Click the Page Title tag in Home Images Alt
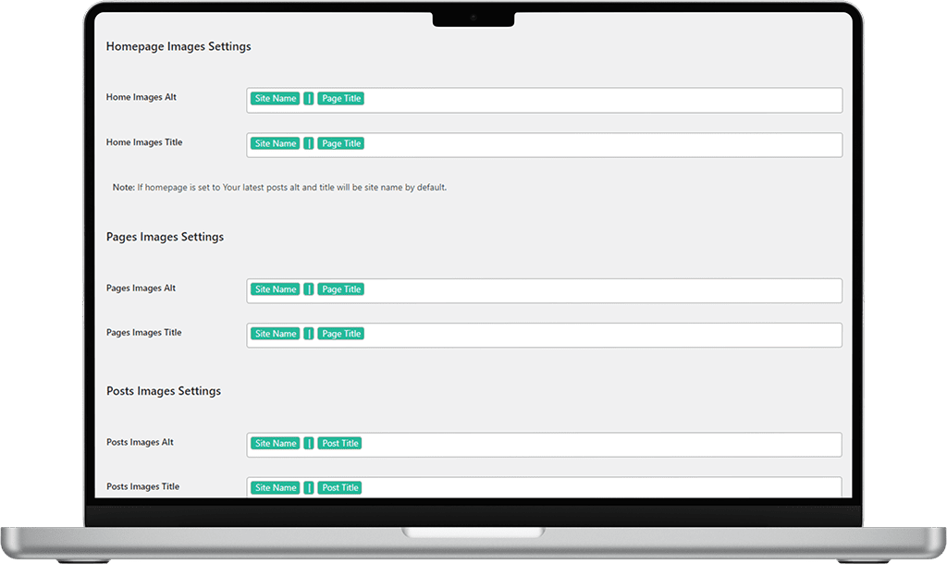 [340, 98]
